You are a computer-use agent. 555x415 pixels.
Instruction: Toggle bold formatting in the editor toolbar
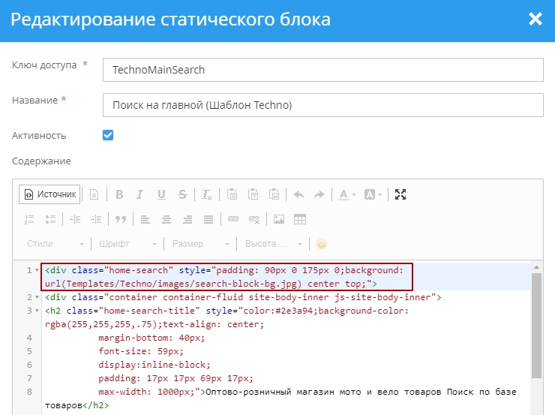pos(118,195)
